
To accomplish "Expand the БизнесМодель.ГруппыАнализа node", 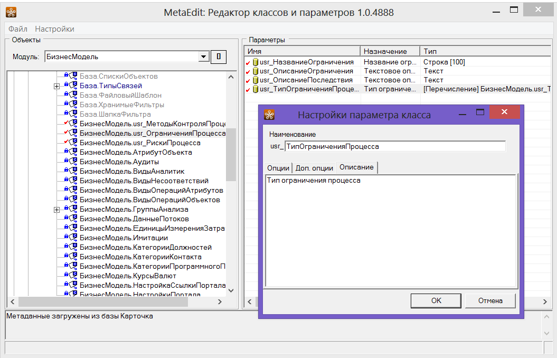I will [x=56, y=210].
